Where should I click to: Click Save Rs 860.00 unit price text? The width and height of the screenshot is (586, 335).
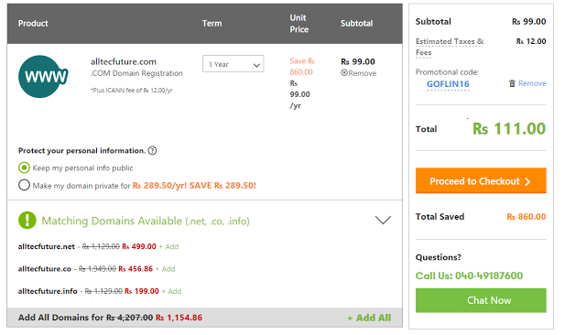point(302,67)
